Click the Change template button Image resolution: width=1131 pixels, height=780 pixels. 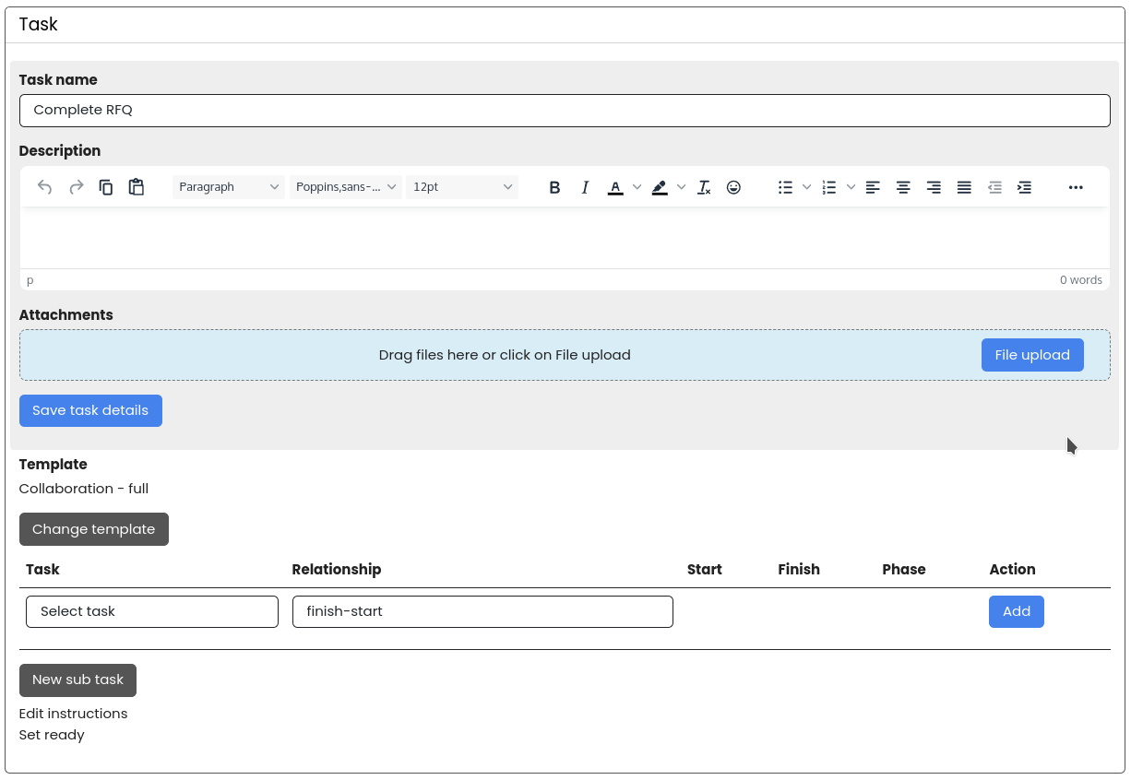click(x=94, y=529)
